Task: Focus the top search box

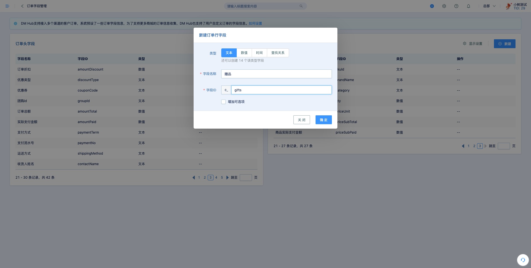Action: click(x=265, y=6)
